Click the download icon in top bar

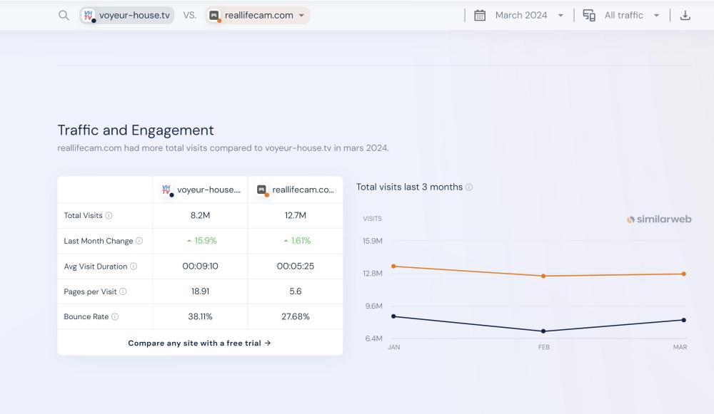(x=685, y=15)
